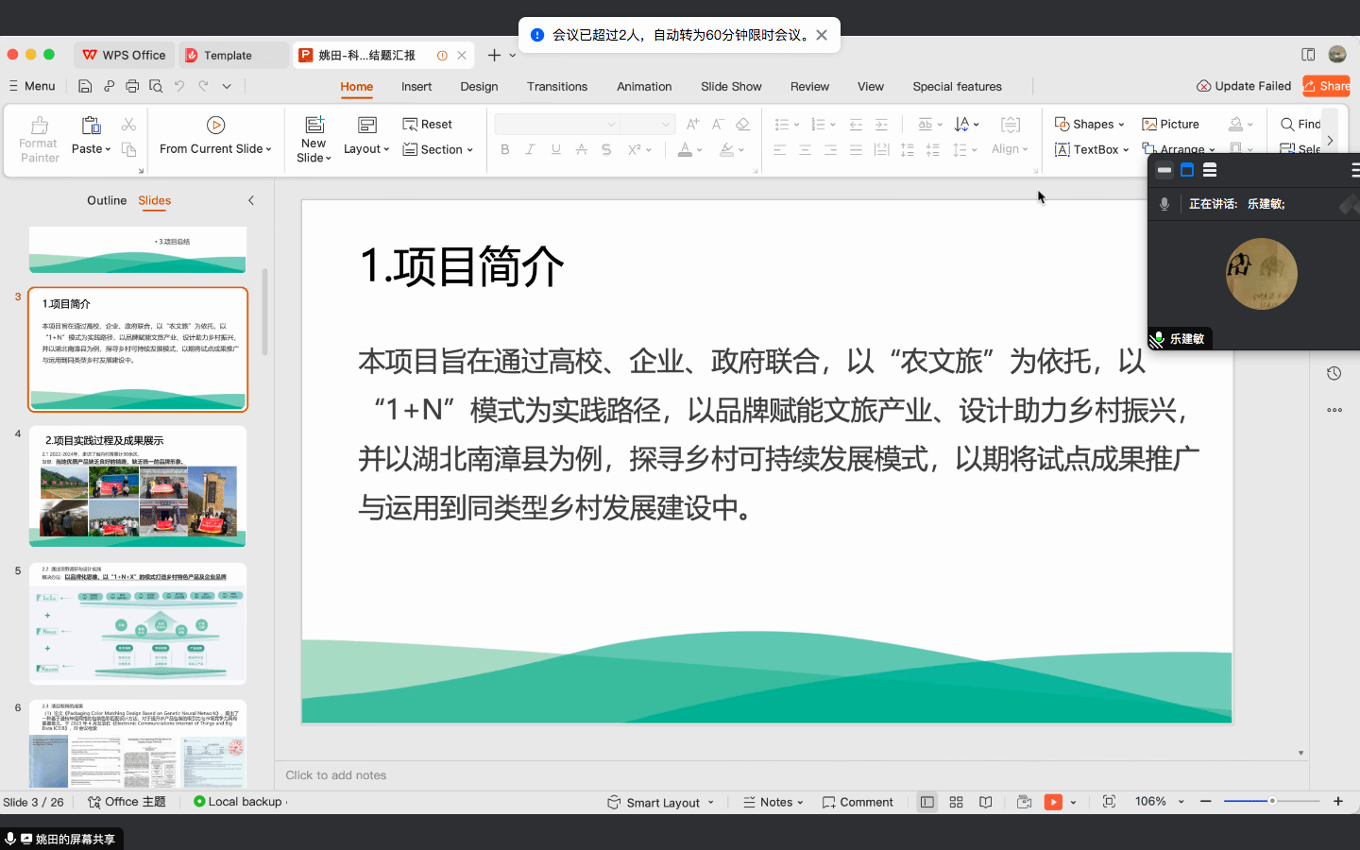
Task: Click the zoom slider handle
Action: pyautogui.click(x=1272, y=801)
